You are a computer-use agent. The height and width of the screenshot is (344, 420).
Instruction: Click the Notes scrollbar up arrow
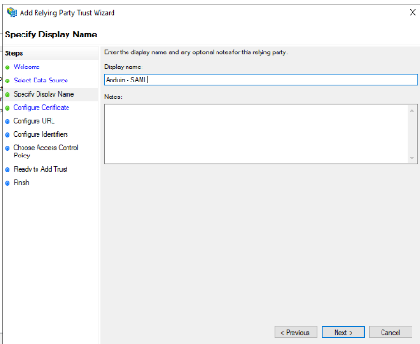point(412,111)
